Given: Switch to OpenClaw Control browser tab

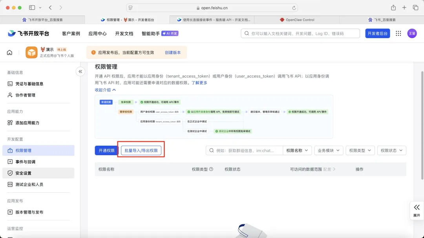Looking at the screenshot, I should [x=297, y=20].
